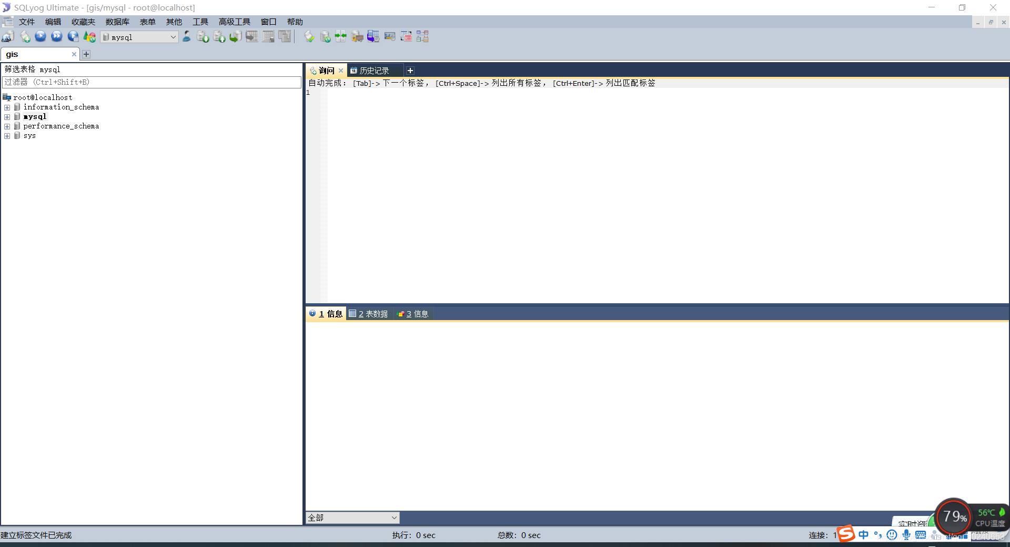
Task: Open the 帮助 menu
Action: 295,22
